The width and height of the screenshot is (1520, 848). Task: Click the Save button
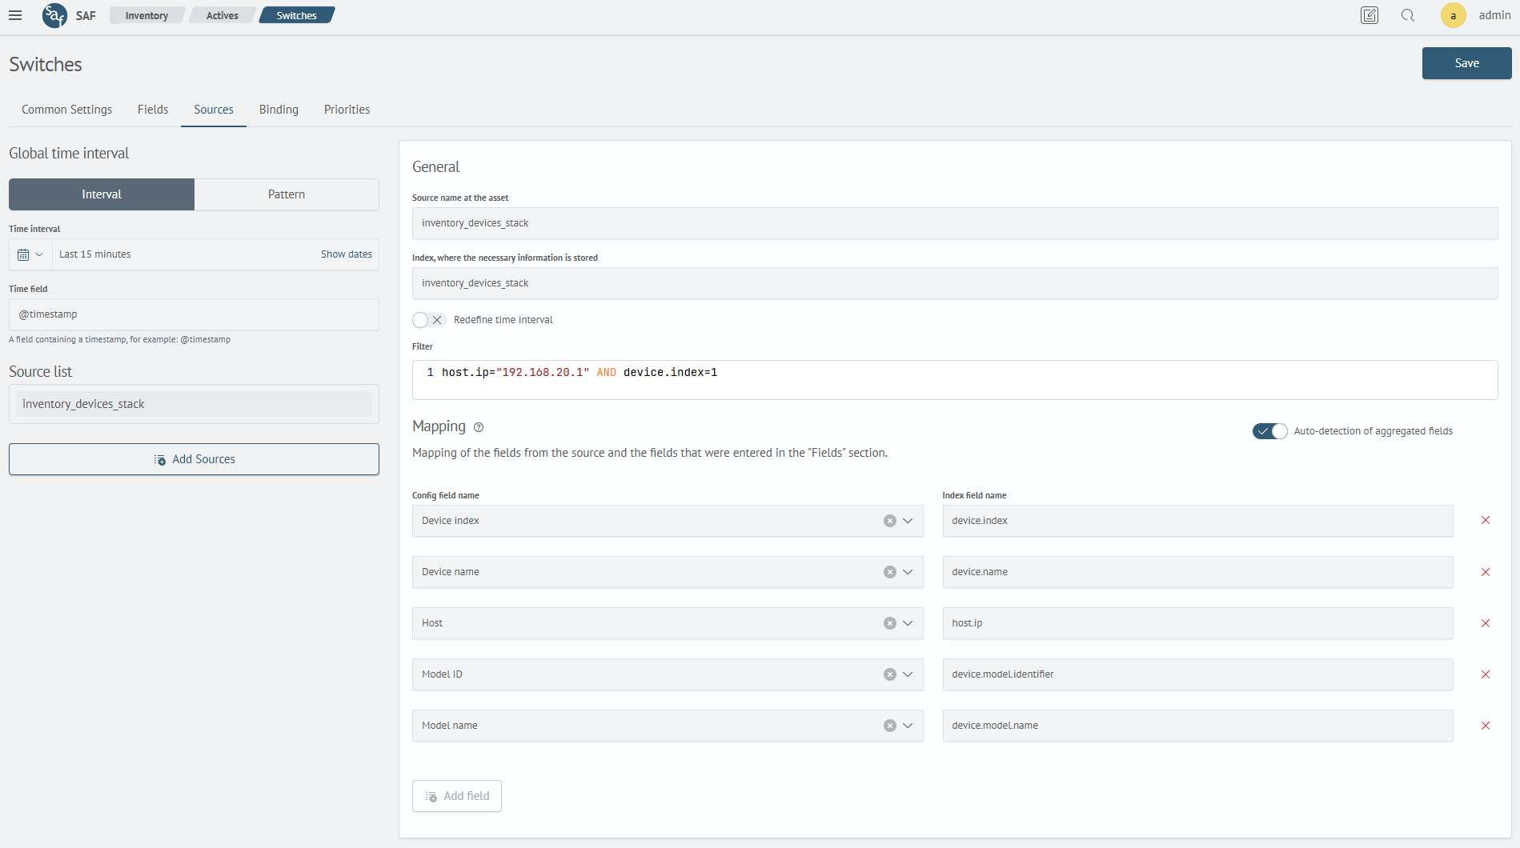(x=1466, y=63)
